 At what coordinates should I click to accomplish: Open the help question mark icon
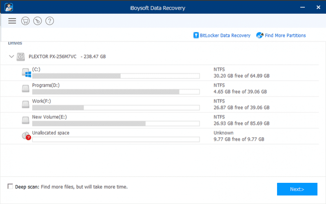[50, 21]
